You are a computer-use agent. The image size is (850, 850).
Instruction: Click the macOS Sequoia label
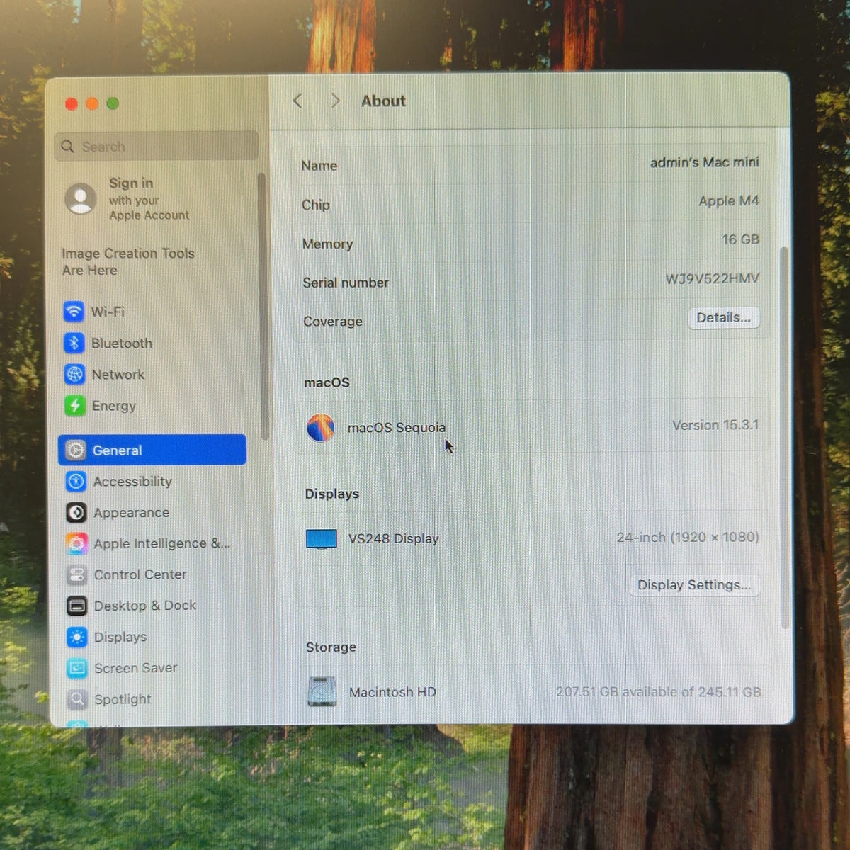(397, 427)
